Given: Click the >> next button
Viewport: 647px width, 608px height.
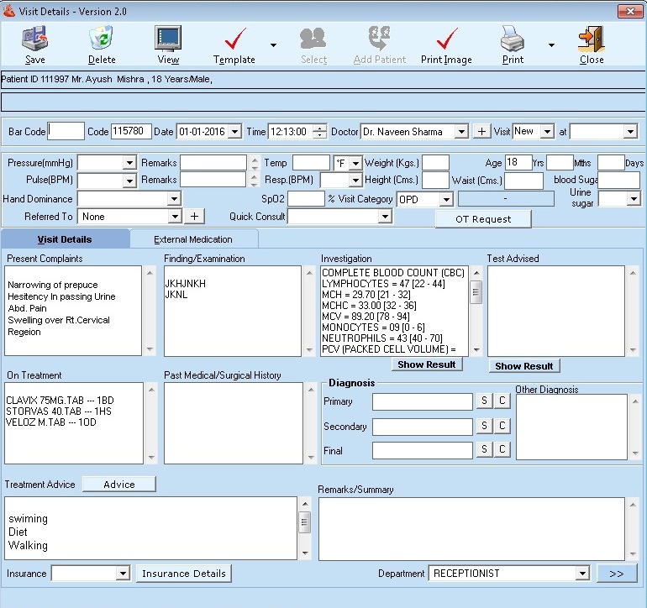Looking at the screenshot, I should [617, 574].
